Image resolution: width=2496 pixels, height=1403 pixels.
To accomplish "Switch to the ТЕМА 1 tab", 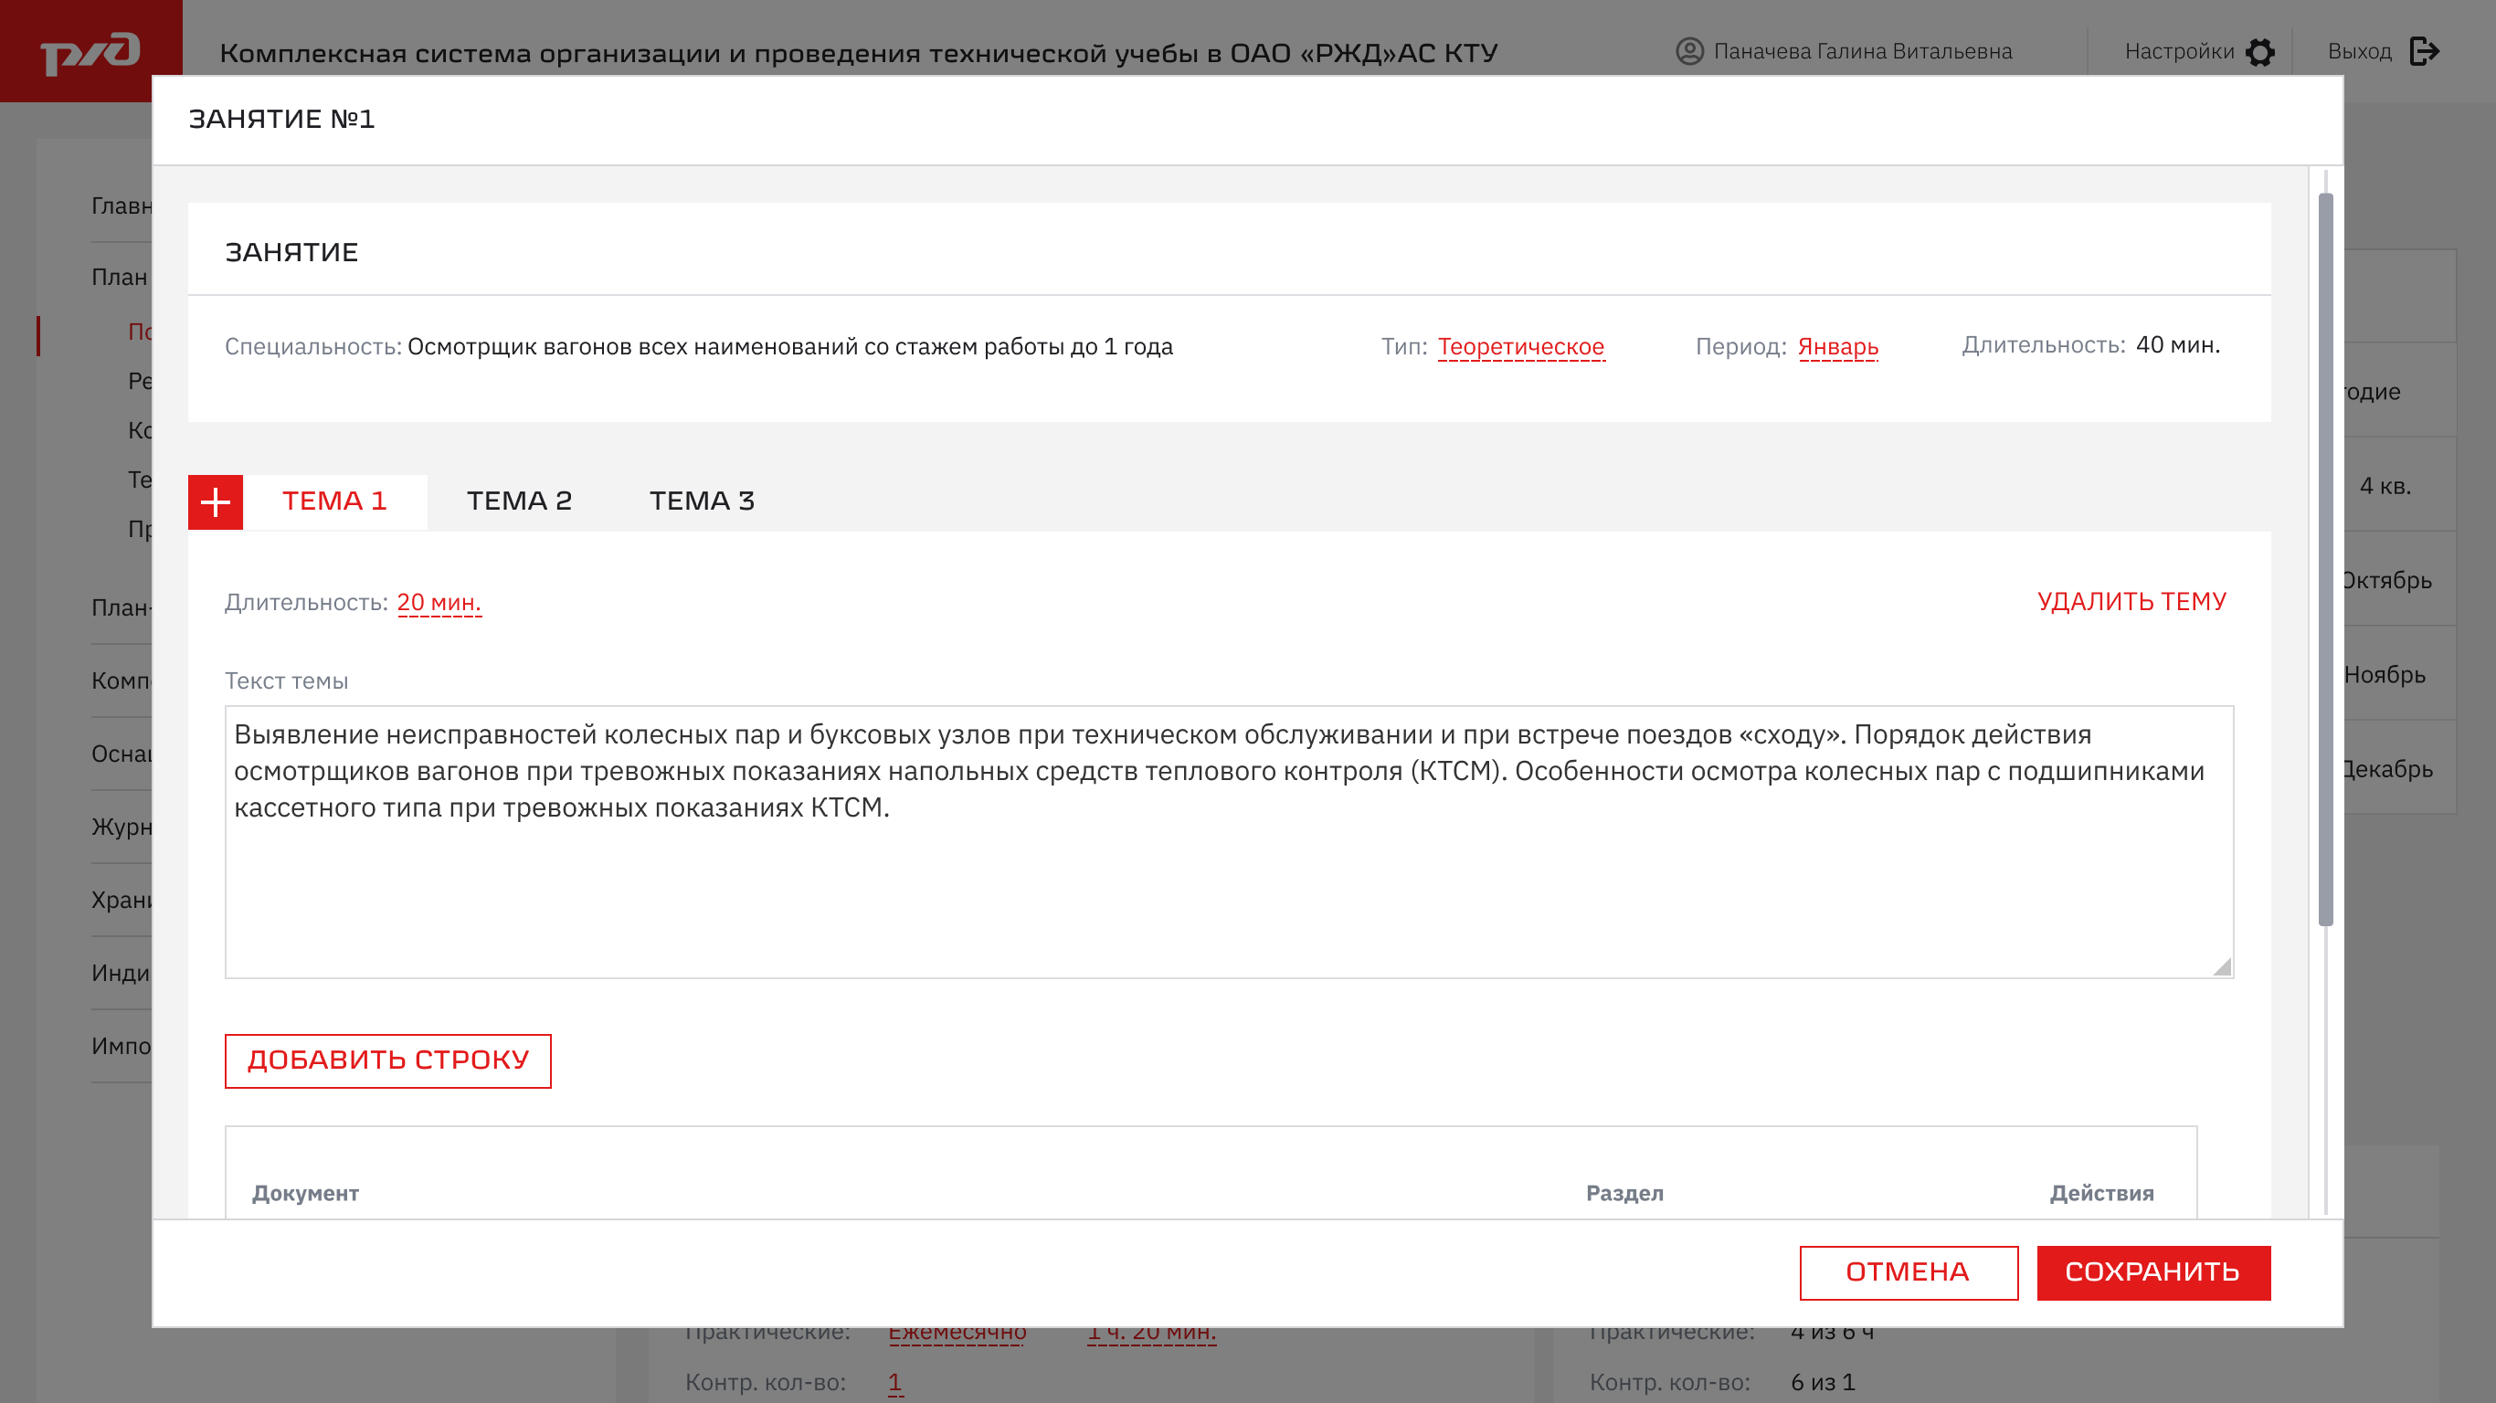I will tap(334, 501).
